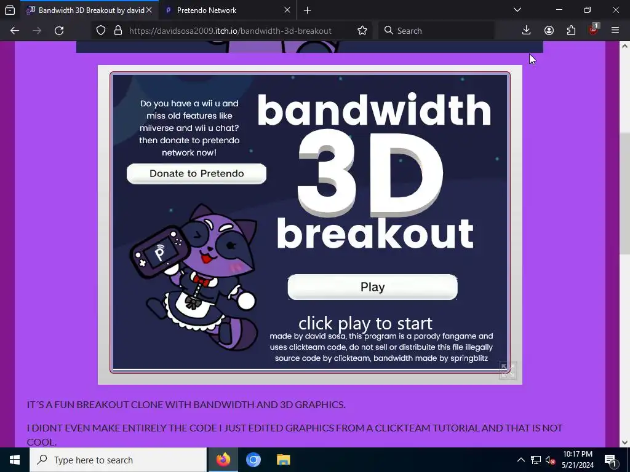Open the muted volume tray icon
Image resolution: width=630 pixels, height=472 pixels.
point(551,460)
